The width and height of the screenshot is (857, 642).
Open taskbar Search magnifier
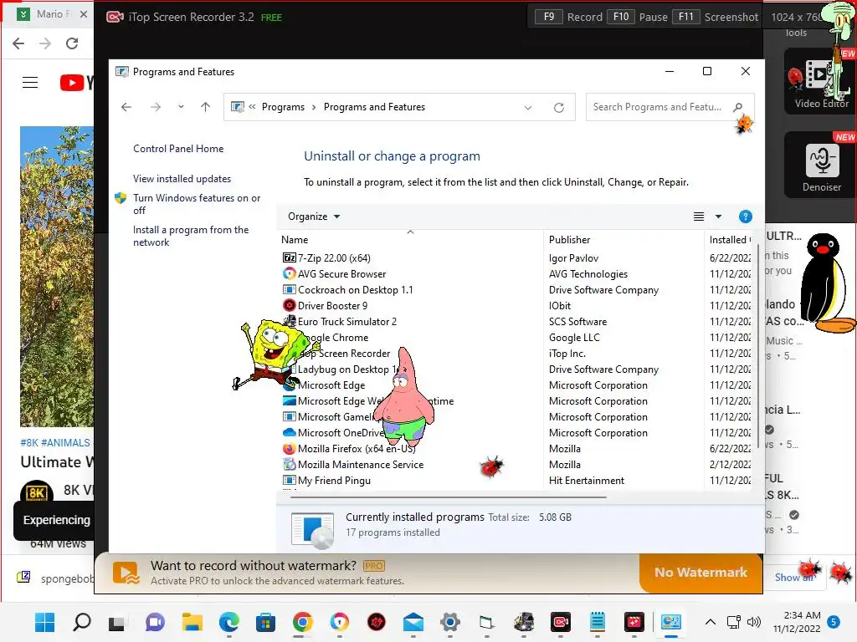point(81,622)
